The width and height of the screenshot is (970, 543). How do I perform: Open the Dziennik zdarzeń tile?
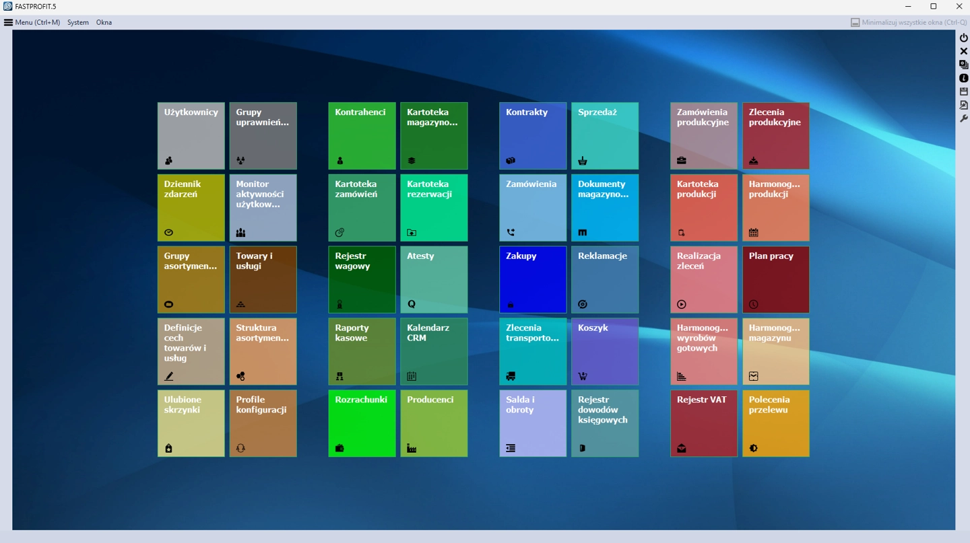(x=191, y=208)
